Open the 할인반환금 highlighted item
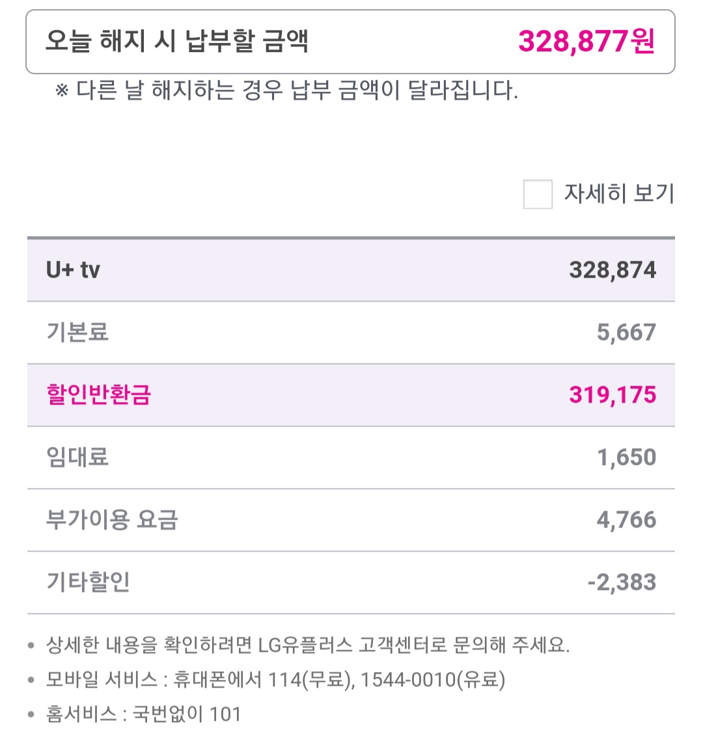This screenshot has height=739, width=703. (98, 395)
